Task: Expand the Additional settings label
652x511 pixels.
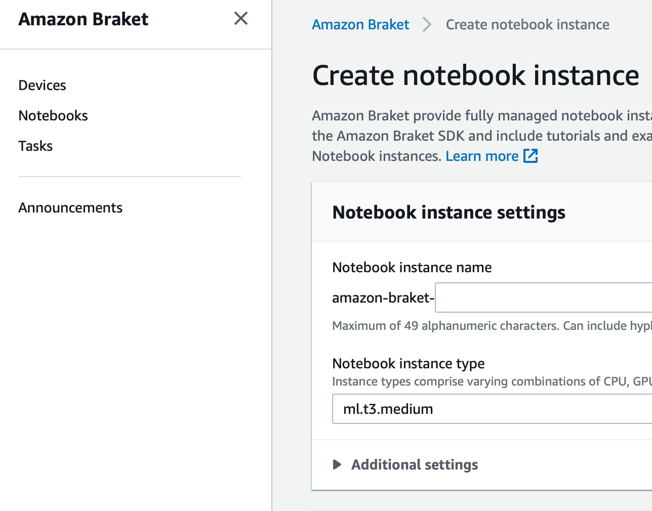Action: click(x=415, y=464)
